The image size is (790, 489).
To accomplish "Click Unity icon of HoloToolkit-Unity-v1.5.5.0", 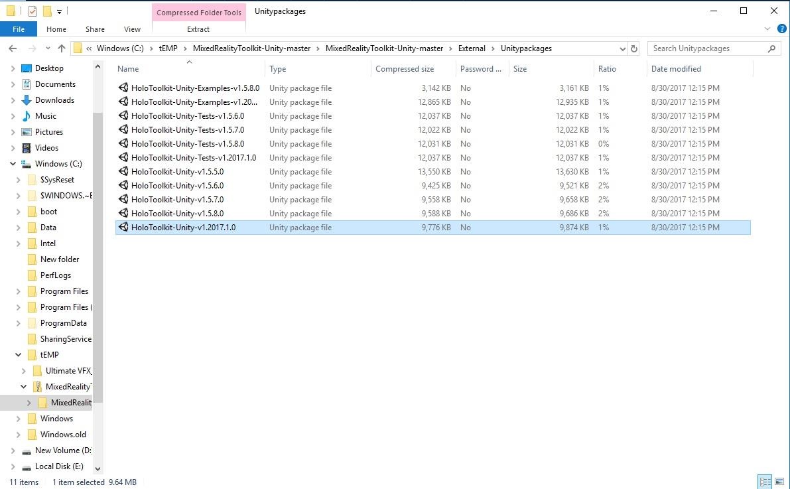I will point(123,171).
